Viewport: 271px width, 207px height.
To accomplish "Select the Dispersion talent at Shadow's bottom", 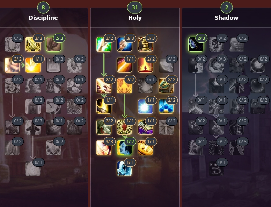I will (216, 168).
